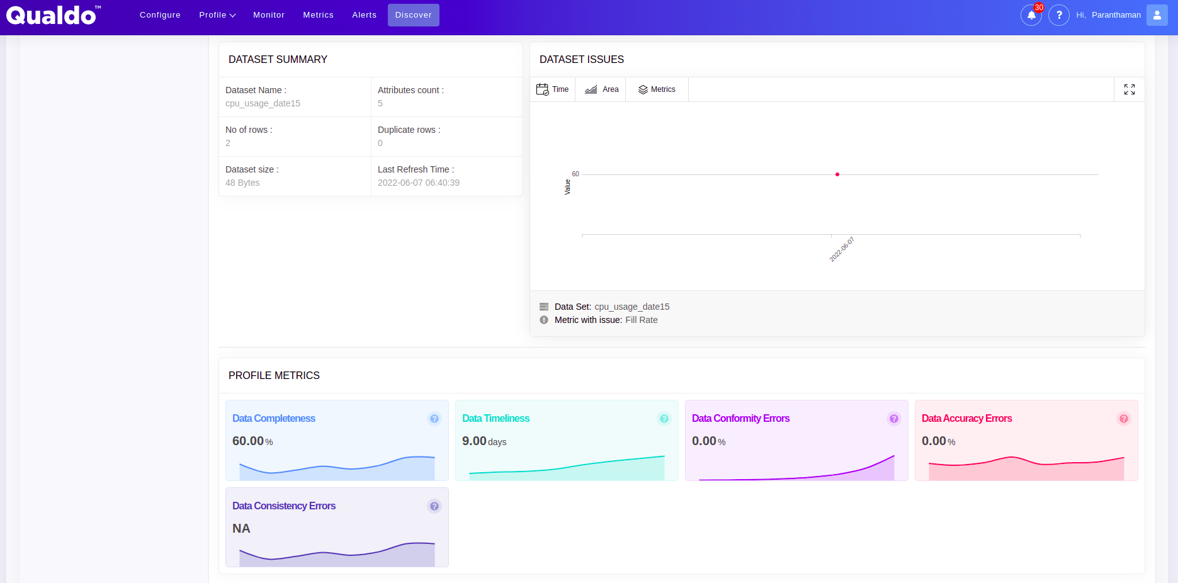
Task: Select the Discover tab in navbar
Action: tap(414, 15)
